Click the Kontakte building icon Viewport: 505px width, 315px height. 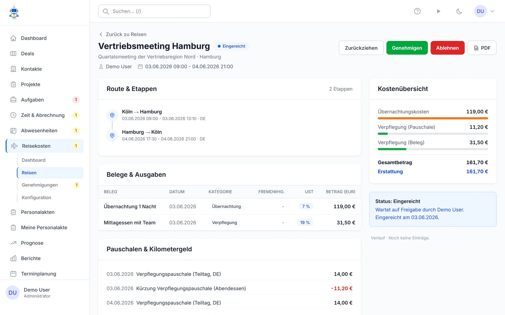[x=13, y=69]
